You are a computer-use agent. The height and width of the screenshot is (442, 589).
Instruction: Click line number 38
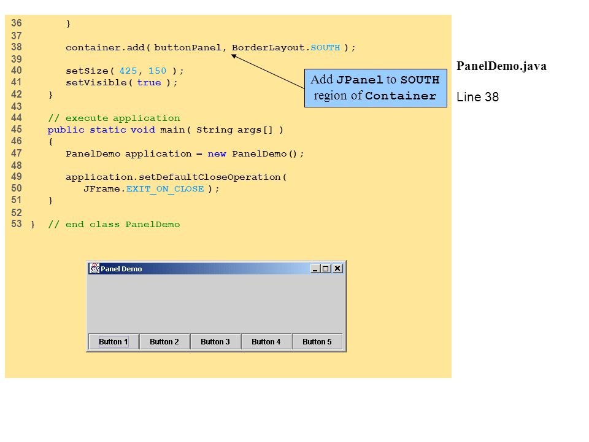coord(17,47)
